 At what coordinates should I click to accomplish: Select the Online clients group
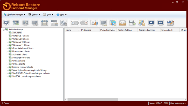(x=19, y=64)
